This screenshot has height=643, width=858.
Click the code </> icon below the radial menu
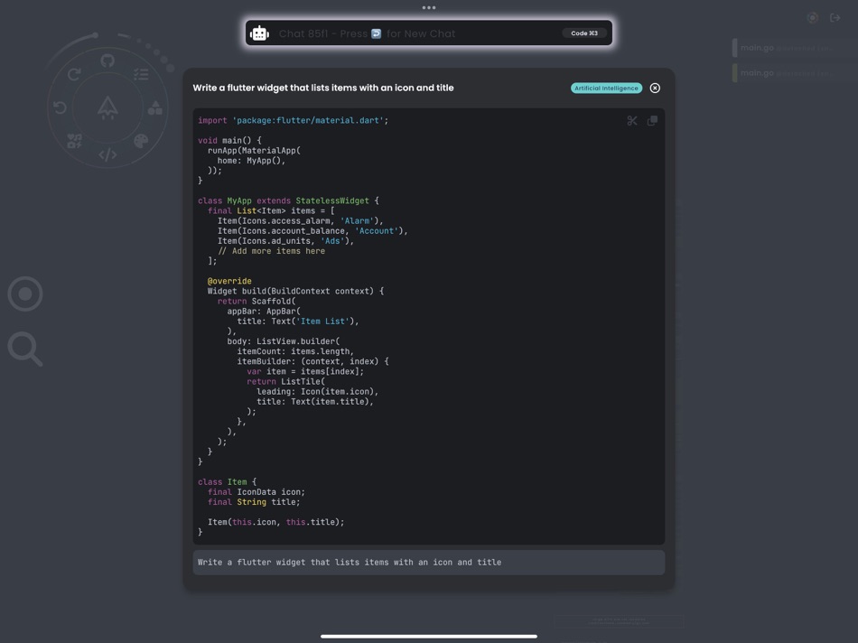pos(107,154)
